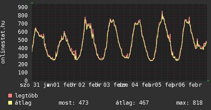Click the red legtöbb legend swatch
Screen dimensions: 211x110
(x=10, y=96)
